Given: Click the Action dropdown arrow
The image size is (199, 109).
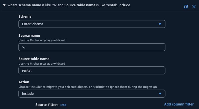Looking at the screenshot, I should click(160, 94).
